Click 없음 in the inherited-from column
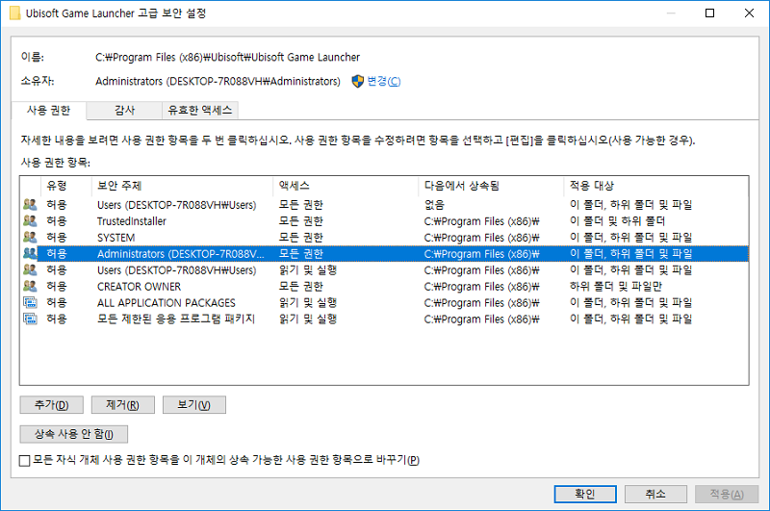The width and height of the screenshot is (770, 511). point(434,205)
